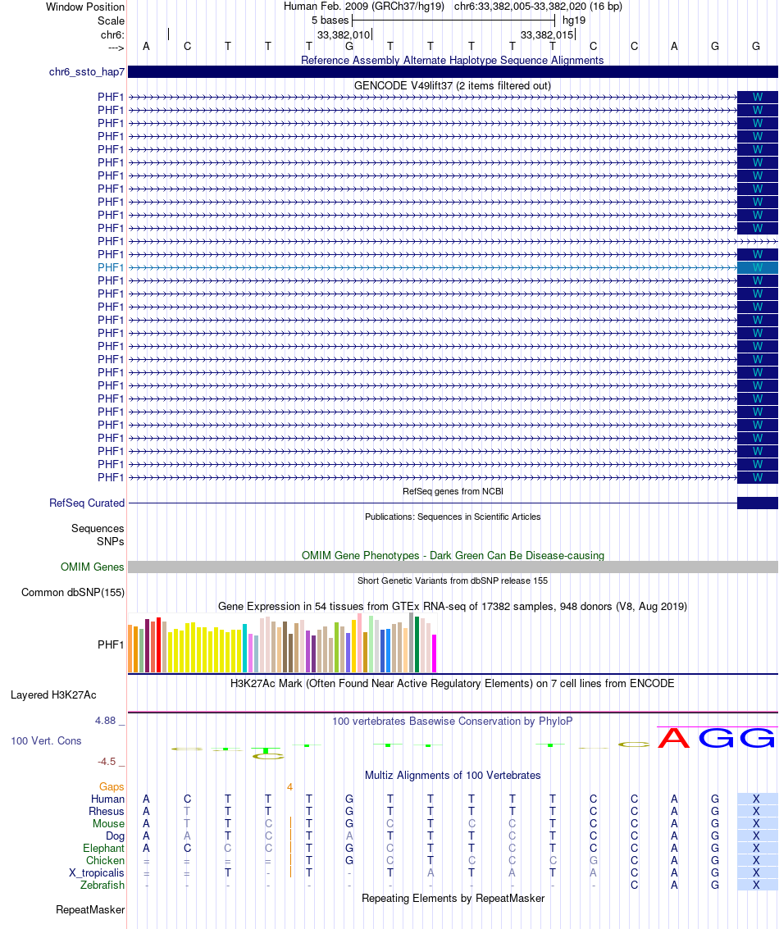
Task: Click the light-blue highlighted PHF1 transcript label
Action: (111, 268)
